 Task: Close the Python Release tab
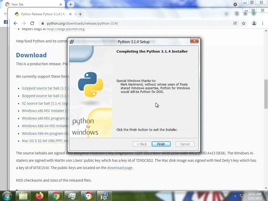coord(70,14)
